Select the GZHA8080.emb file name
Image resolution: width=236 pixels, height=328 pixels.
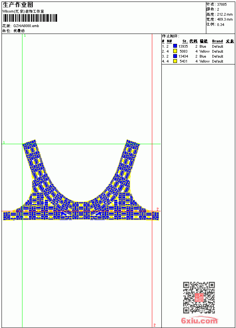point(26,26)
